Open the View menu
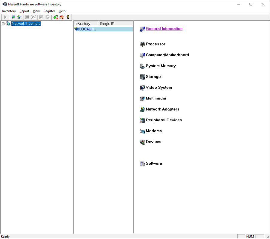The image size is (270, 239). (x=36, y=11)
